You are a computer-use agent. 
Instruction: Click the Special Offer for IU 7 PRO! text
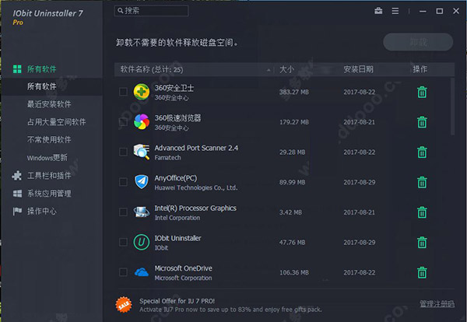pyautogui.click(x=177, y=301)
